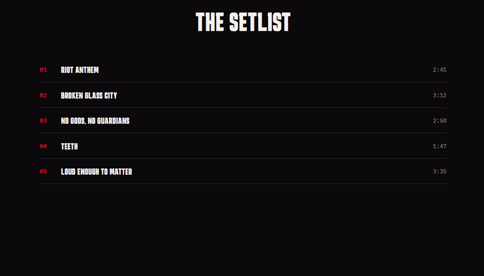Click track number 04
This screenshot has height=276, width=484.
click(x=43, y=146)
